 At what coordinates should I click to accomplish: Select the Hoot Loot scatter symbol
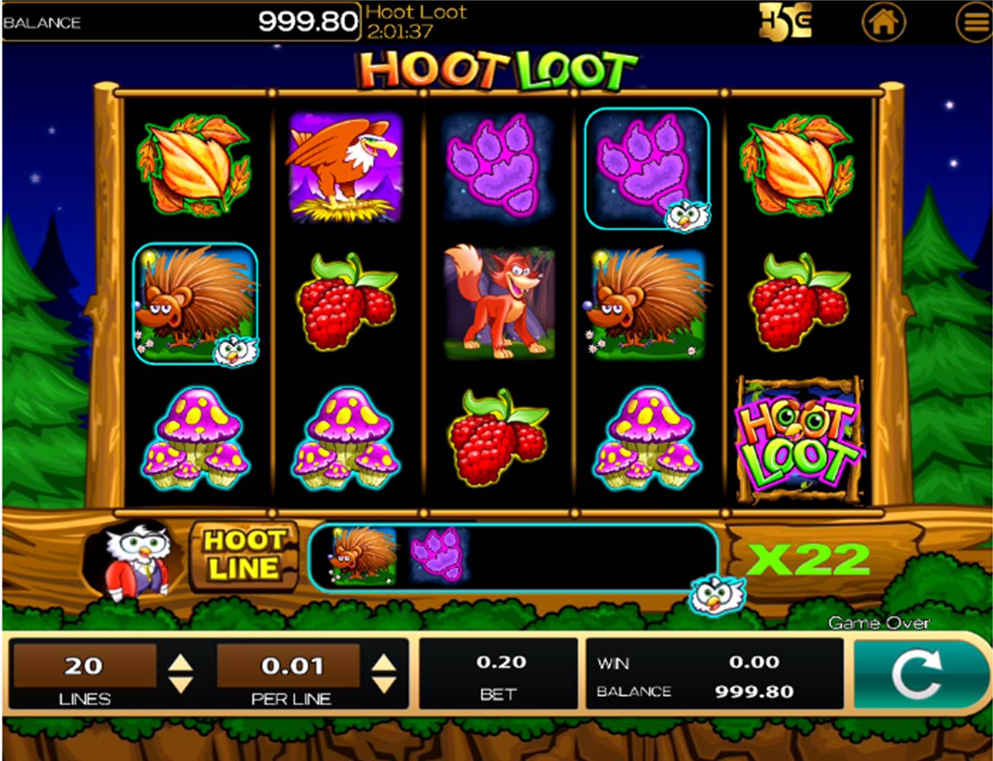click(x=800, y=440)
